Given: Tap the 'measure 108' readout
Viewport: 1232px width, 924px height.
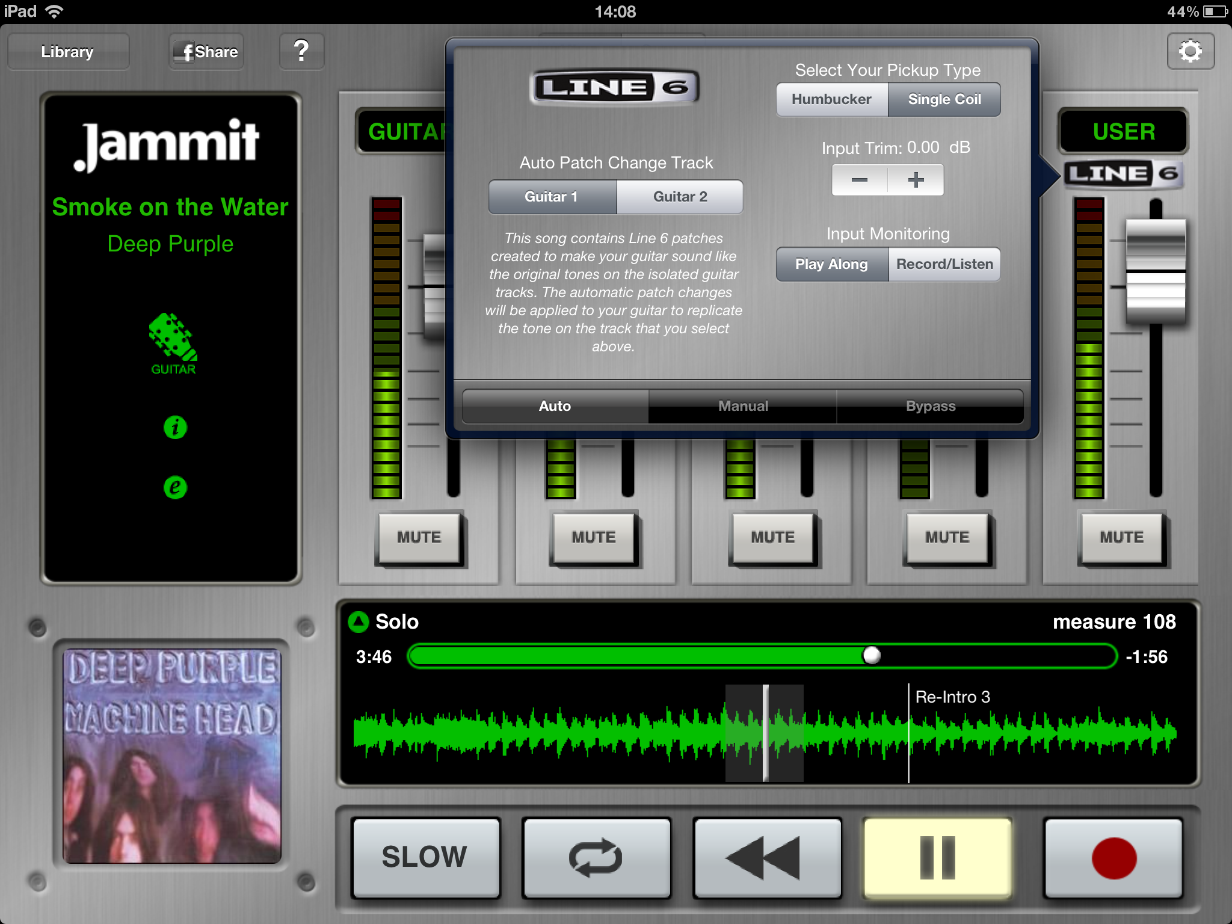Looking at the screenshot, I should (x=1114, y=621).
